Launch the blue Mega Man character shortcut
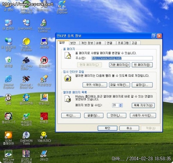The image size is (173, 163). coord(26,99)
